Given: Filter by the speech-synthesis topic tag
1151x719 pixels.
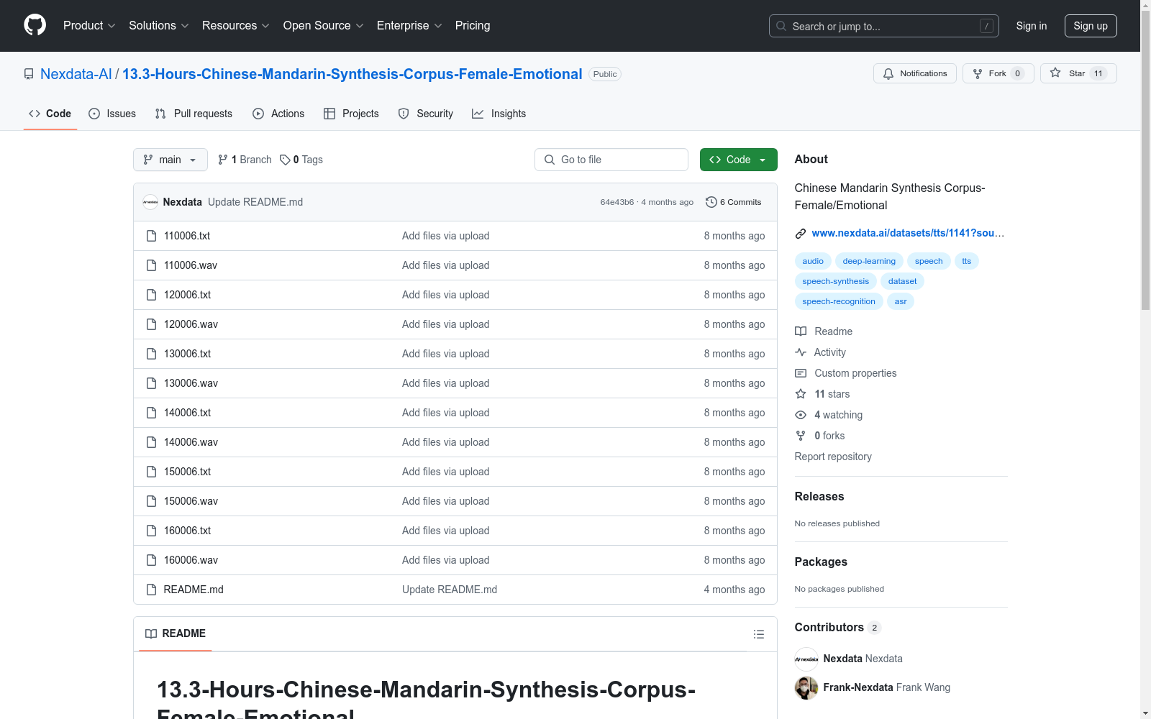Looking at the screenshot, I should [x=835, y=281].
